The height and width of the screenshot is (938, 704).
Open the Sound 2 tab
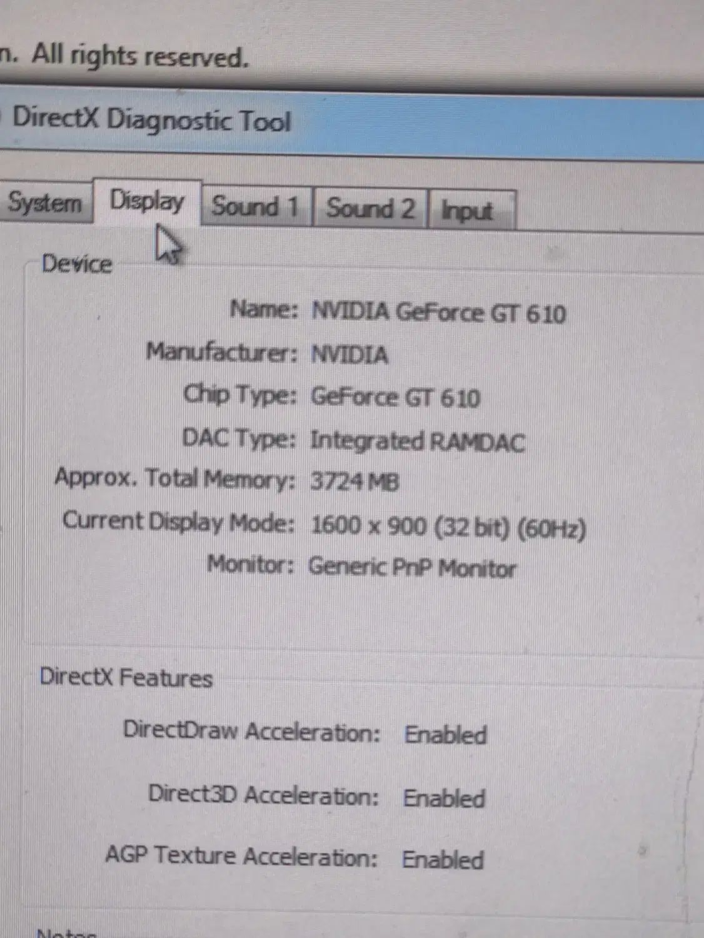tap(370, 208)
